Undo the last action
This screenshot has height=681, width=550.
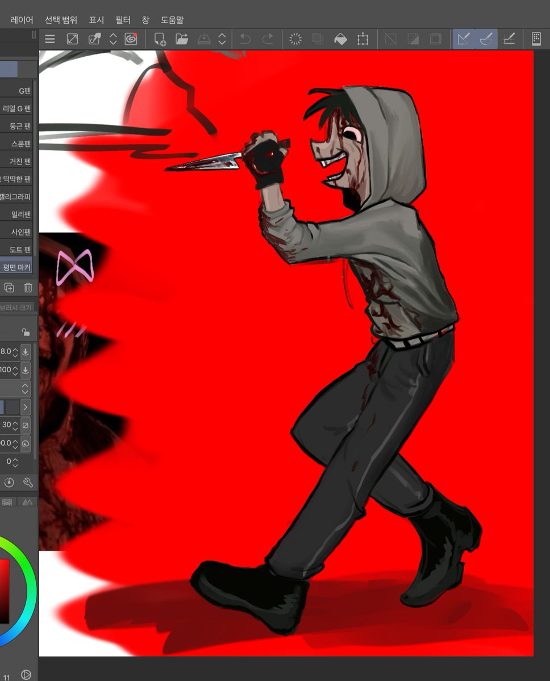pos(245,39)
